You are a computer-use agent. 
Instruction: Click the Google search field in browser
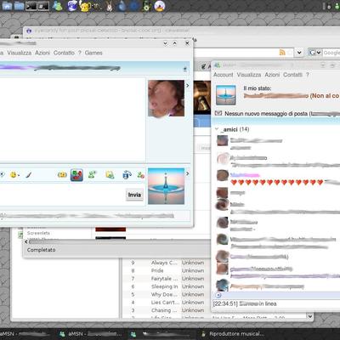(331, 53)
